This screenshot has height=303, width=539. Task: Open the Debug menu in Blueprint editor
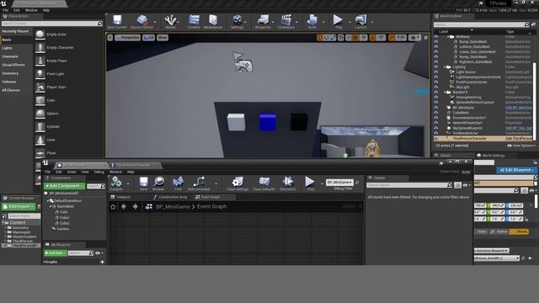coord(99,172)
